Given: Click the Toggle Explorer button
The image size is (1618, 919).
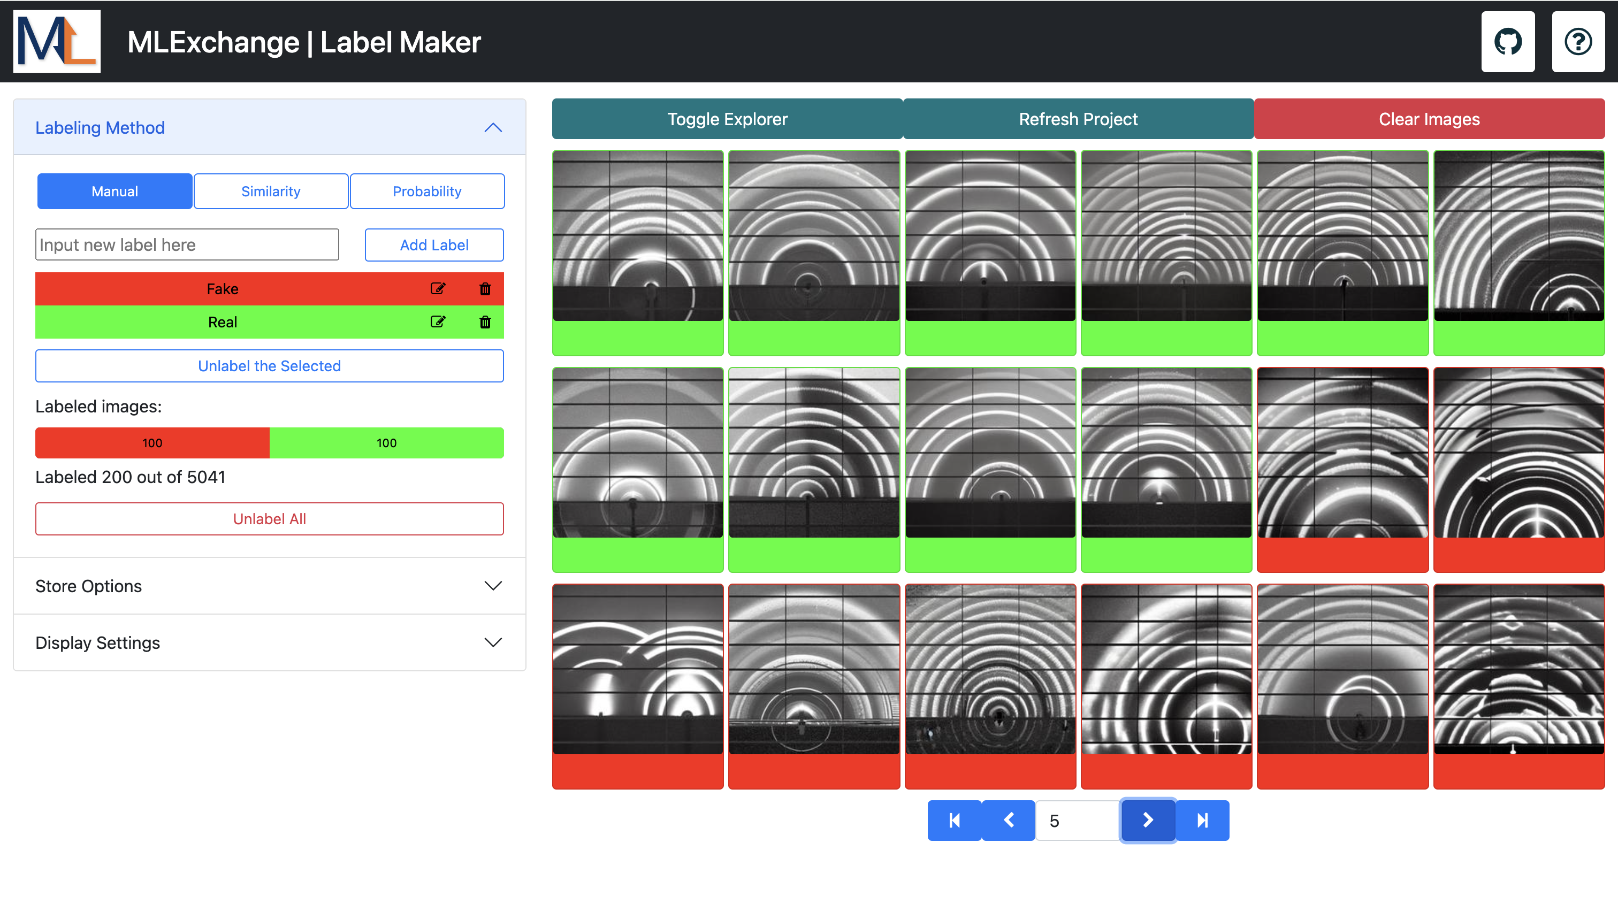Looking at the screenshot, I should [x=727, y=119].
